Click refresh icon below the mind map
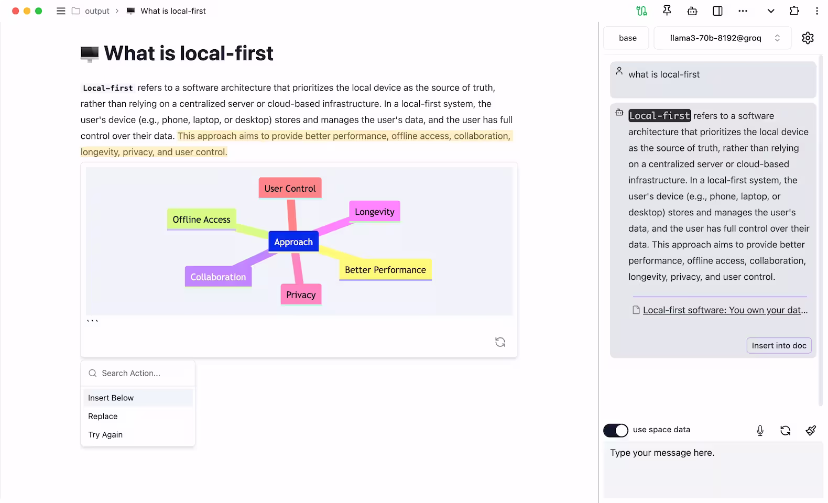This screenshot has width=828, height=503. [500, 342]
